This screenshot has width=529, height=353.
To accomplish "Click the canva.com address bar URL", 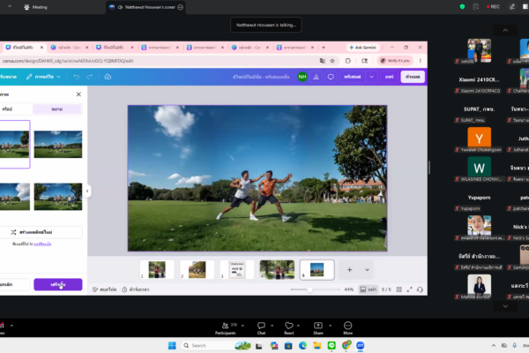I will [x=68, y=61].
